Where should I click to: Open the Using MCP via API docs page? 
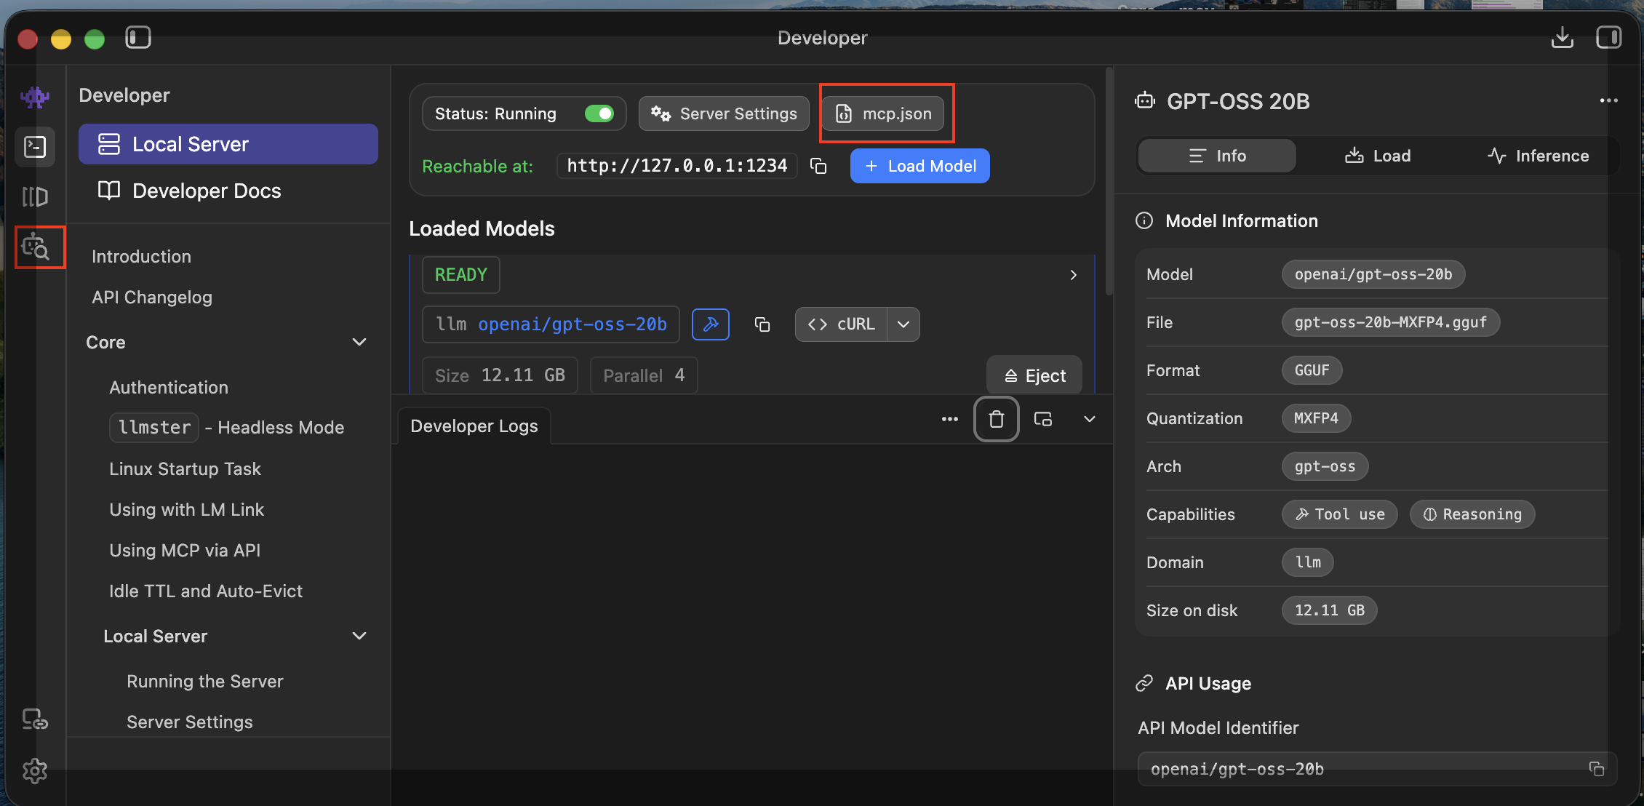[x=185, y=550]
